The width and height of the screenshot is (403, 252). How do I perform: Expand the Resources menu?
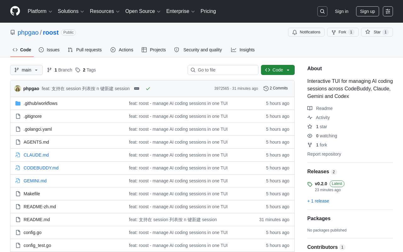[105, 11]
